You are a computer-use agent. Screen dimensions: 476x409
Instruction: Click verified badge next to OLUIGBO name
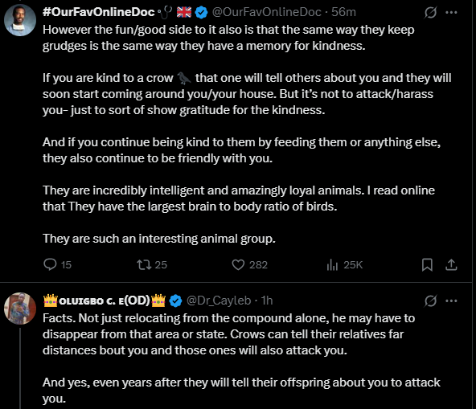click(x=175, y=301)
